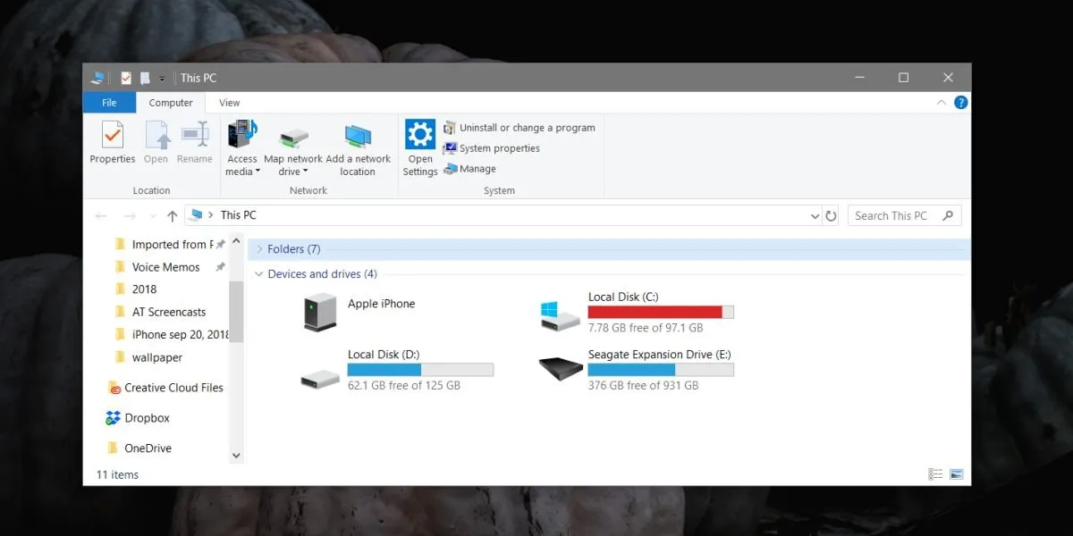This screenshot has width=1073, height=536.
Task: Open the 2018 folder in sidebar
Action: (144, 289)
